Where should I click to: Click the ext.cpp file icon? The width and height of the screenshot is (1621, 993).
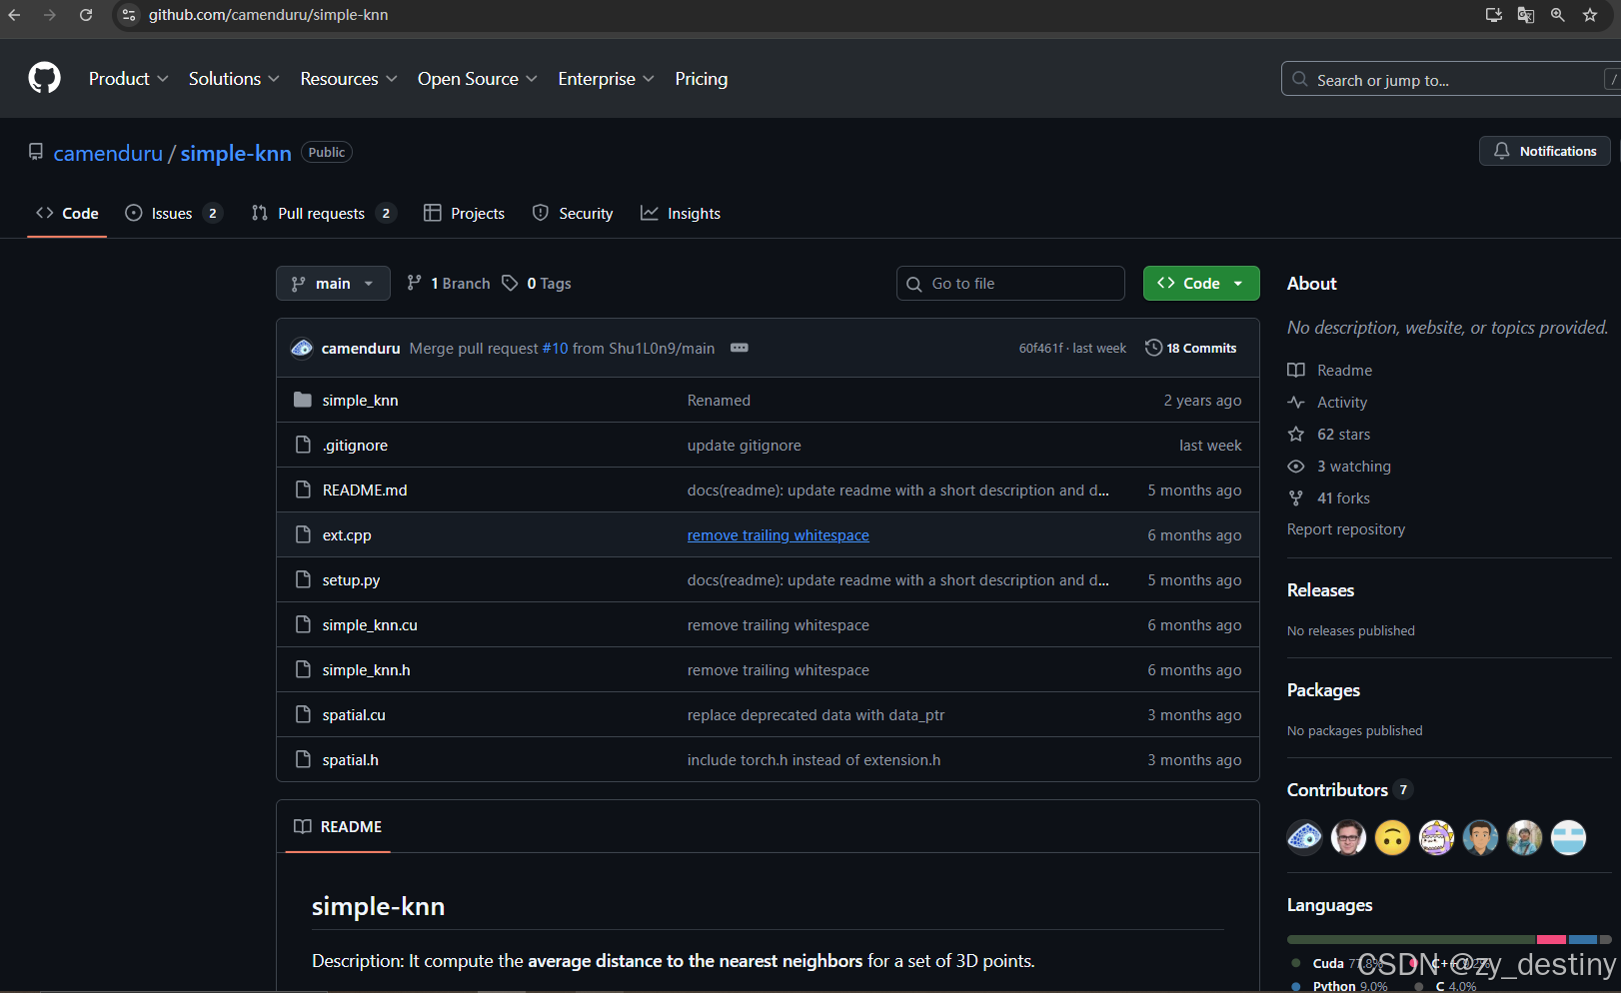pos(303,534)
